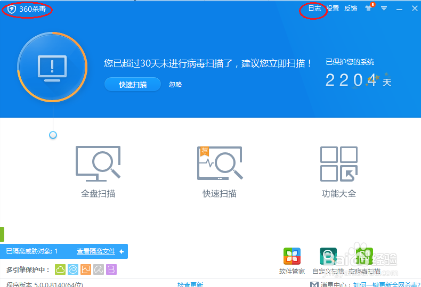Toggle the orange system repair engine icon

tap(86, 269)
